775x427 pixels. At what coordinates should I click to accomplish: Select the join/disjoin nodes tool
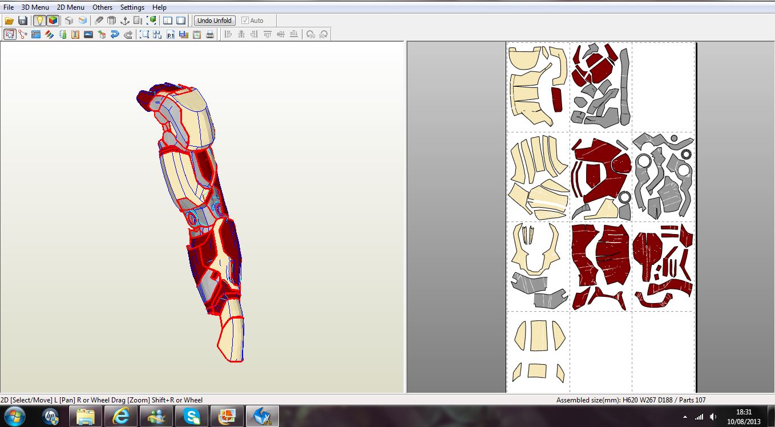[23, 34]
